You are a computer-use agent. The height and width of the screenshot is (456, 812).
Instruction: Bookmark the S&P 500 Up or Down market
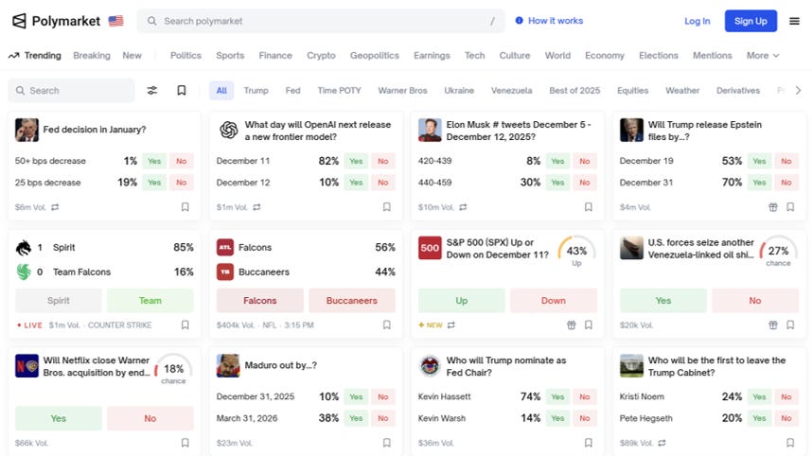coord(589,325)
